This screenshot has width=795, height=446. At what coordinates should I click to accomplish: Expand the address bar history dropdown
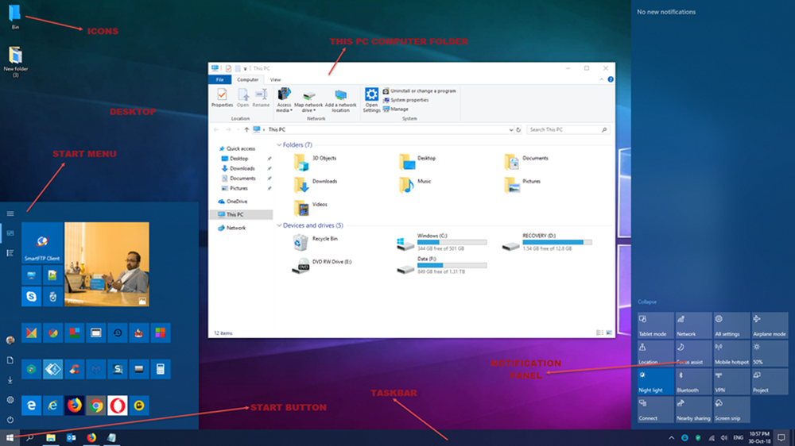tap(510, 129)
